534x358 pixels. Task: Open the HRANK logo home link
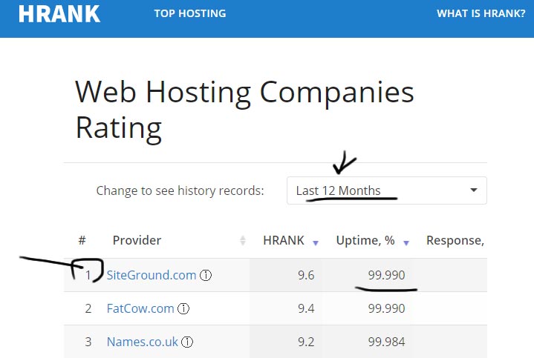coord(59,13)
